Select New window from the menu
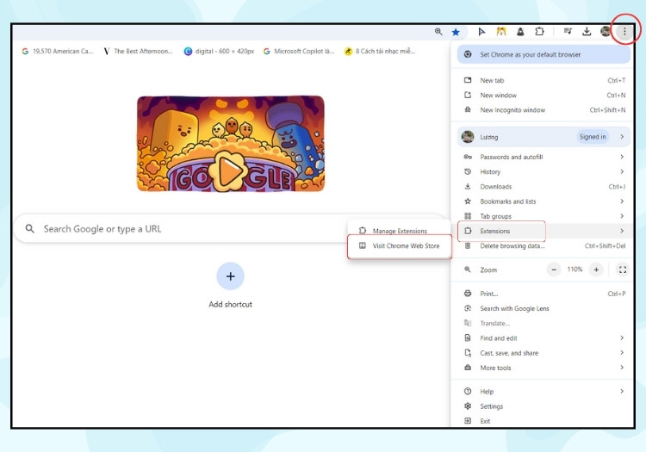Image resolution: width=646 pixels, height=452 pixels. click(x=544, y=95)
